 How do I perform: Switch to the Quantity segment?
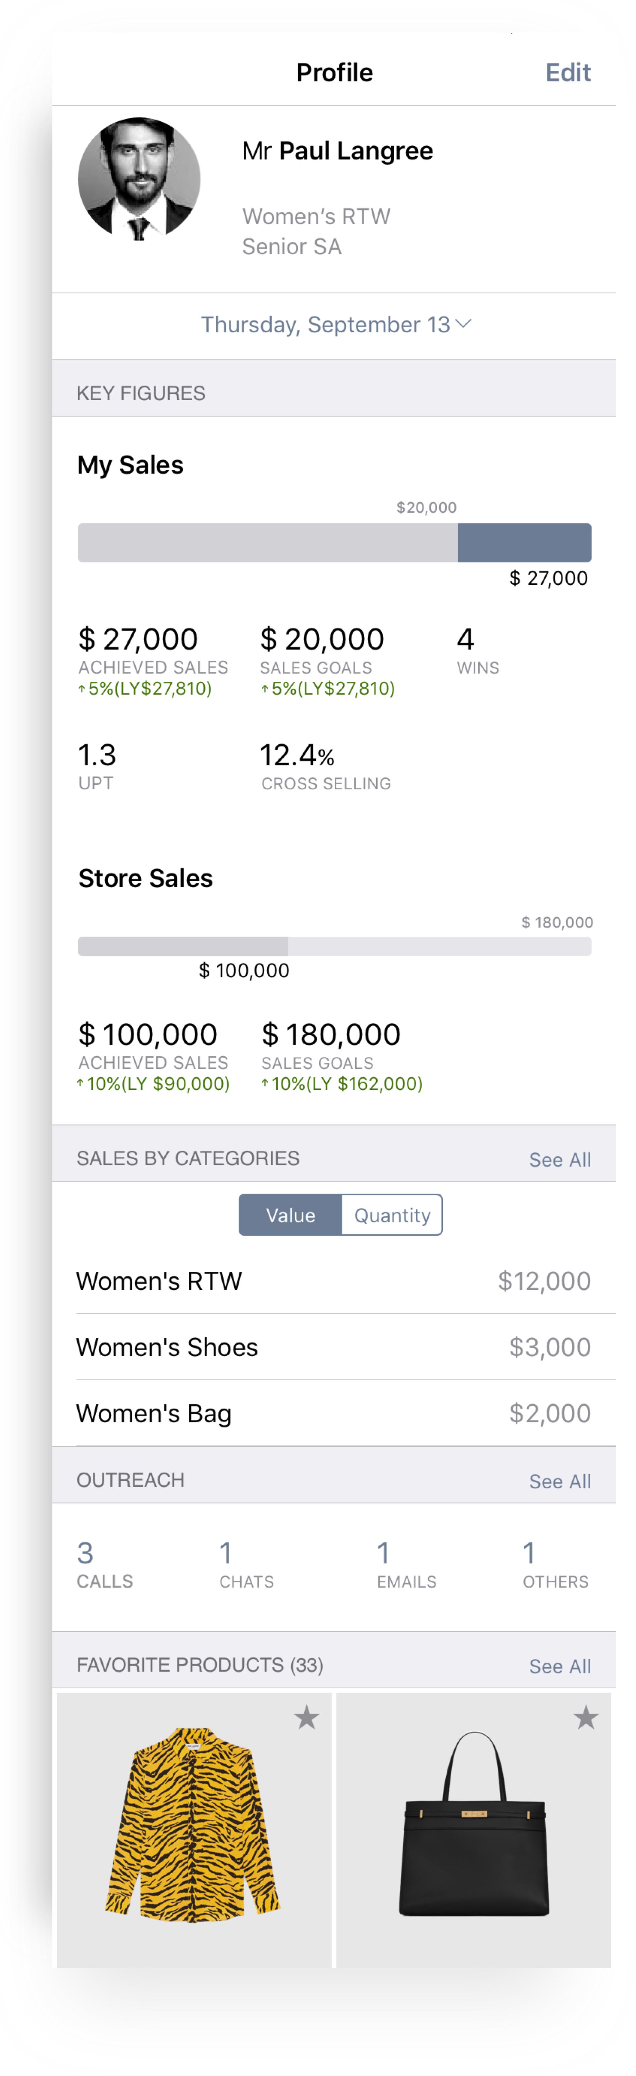(392, 1214)
